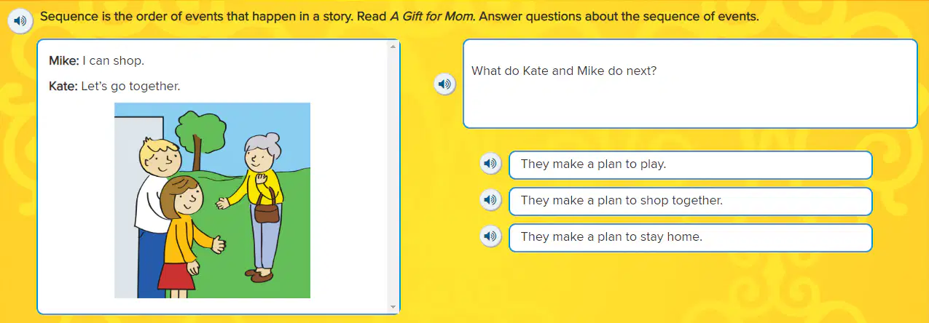Click the story panel's scroll down arrow
Screen dimensions: 929x323
tap(394, 307)
